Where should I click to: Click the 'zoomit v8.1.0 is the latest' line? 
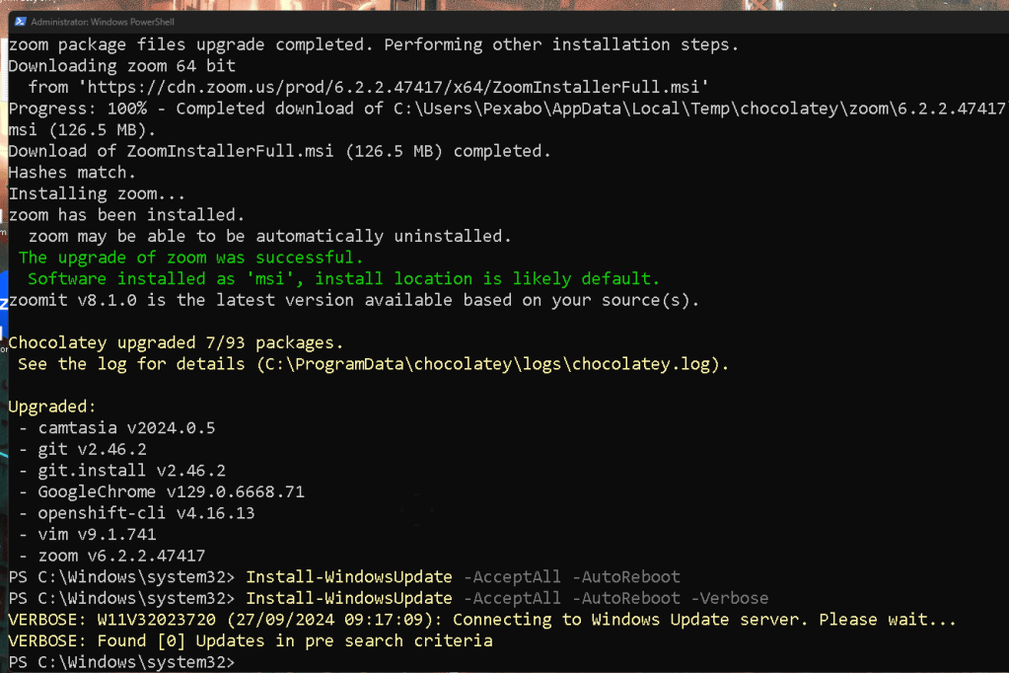tap(354, 300)
